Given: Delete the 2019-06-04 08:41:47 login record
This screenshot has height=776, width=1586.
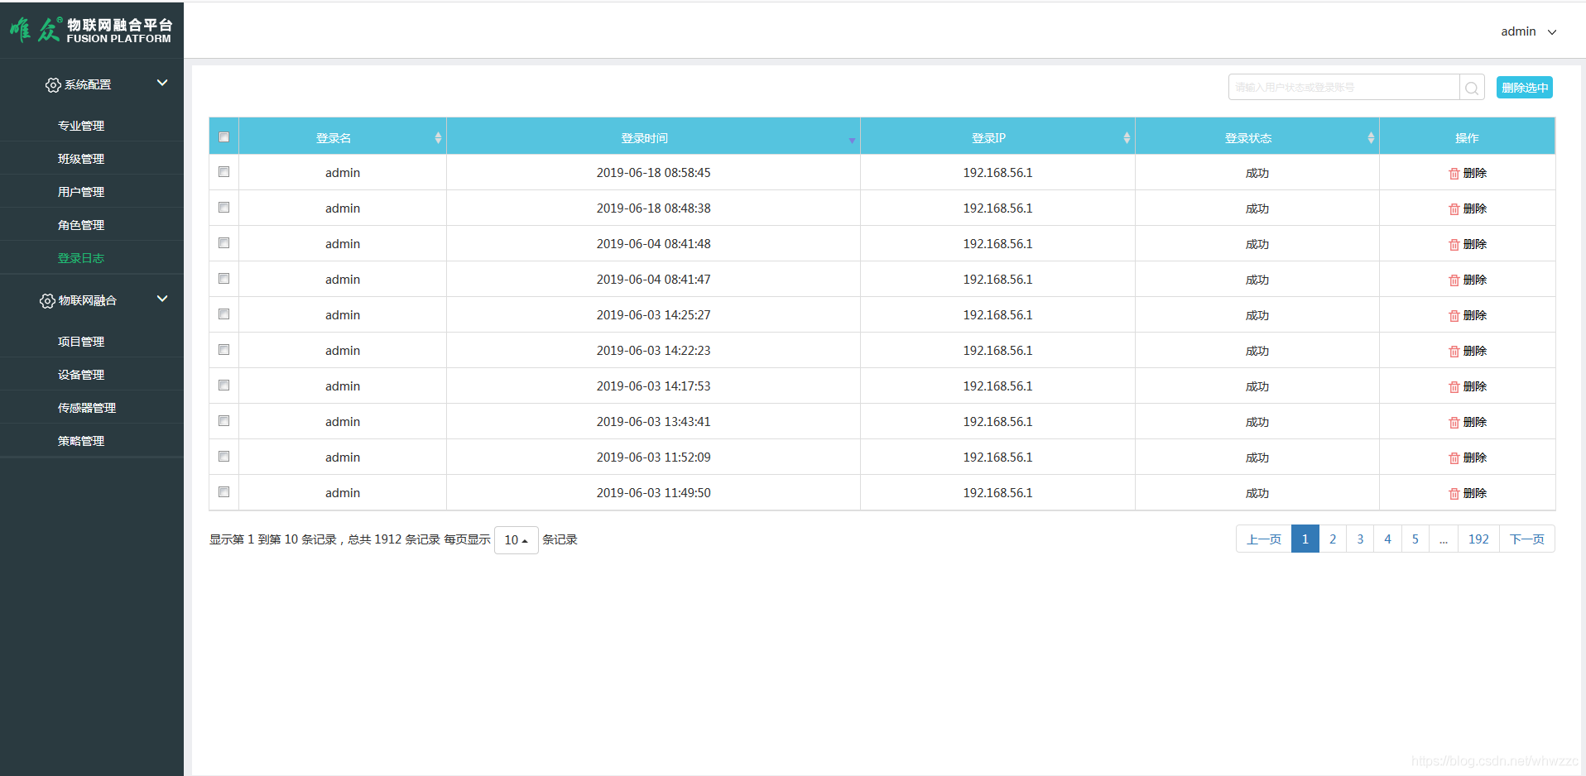Looking at the screenshot, I should [x=1467, y=280].
